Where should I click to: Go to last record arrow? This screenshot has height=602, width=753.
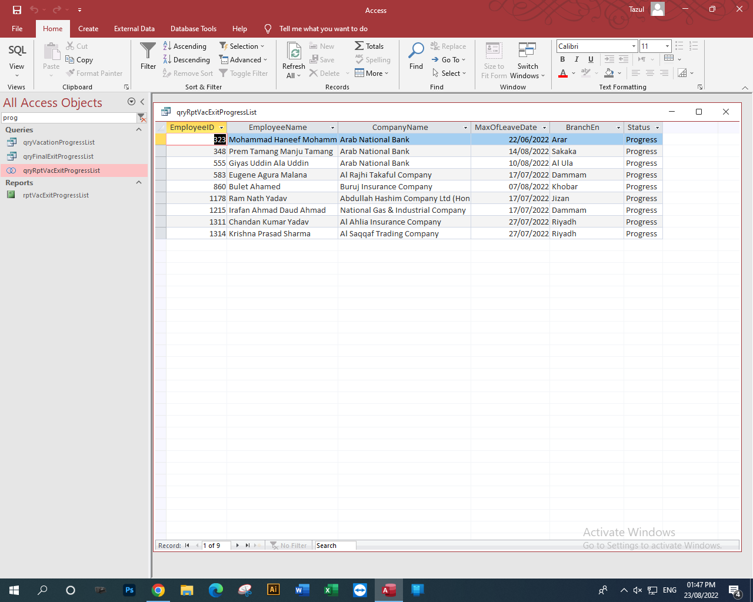248,546
